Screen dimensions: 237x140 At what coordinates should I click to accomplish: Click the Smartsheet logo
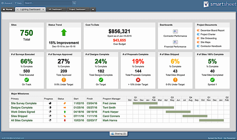tap(220, 4)
